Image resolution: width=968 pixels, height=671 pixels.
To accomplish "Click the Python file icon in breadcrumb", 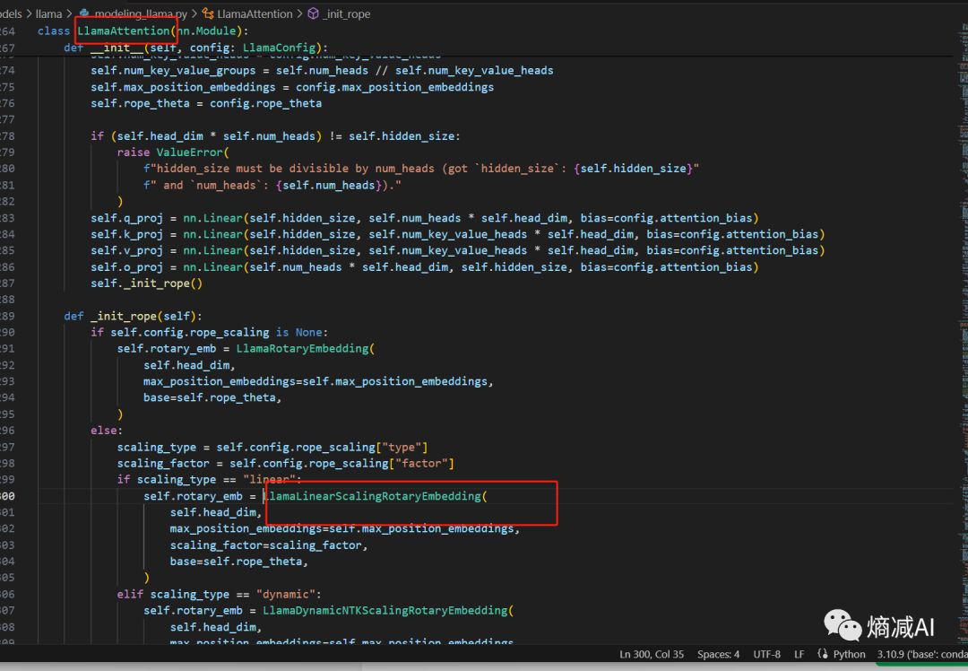I will 84,13.
